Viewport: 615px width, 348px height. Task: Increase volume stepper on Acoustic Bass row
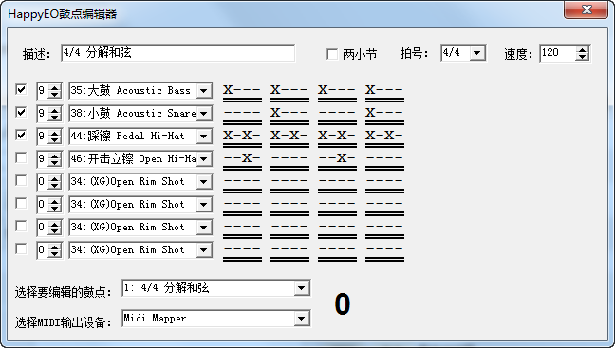(x=54, y=88)
